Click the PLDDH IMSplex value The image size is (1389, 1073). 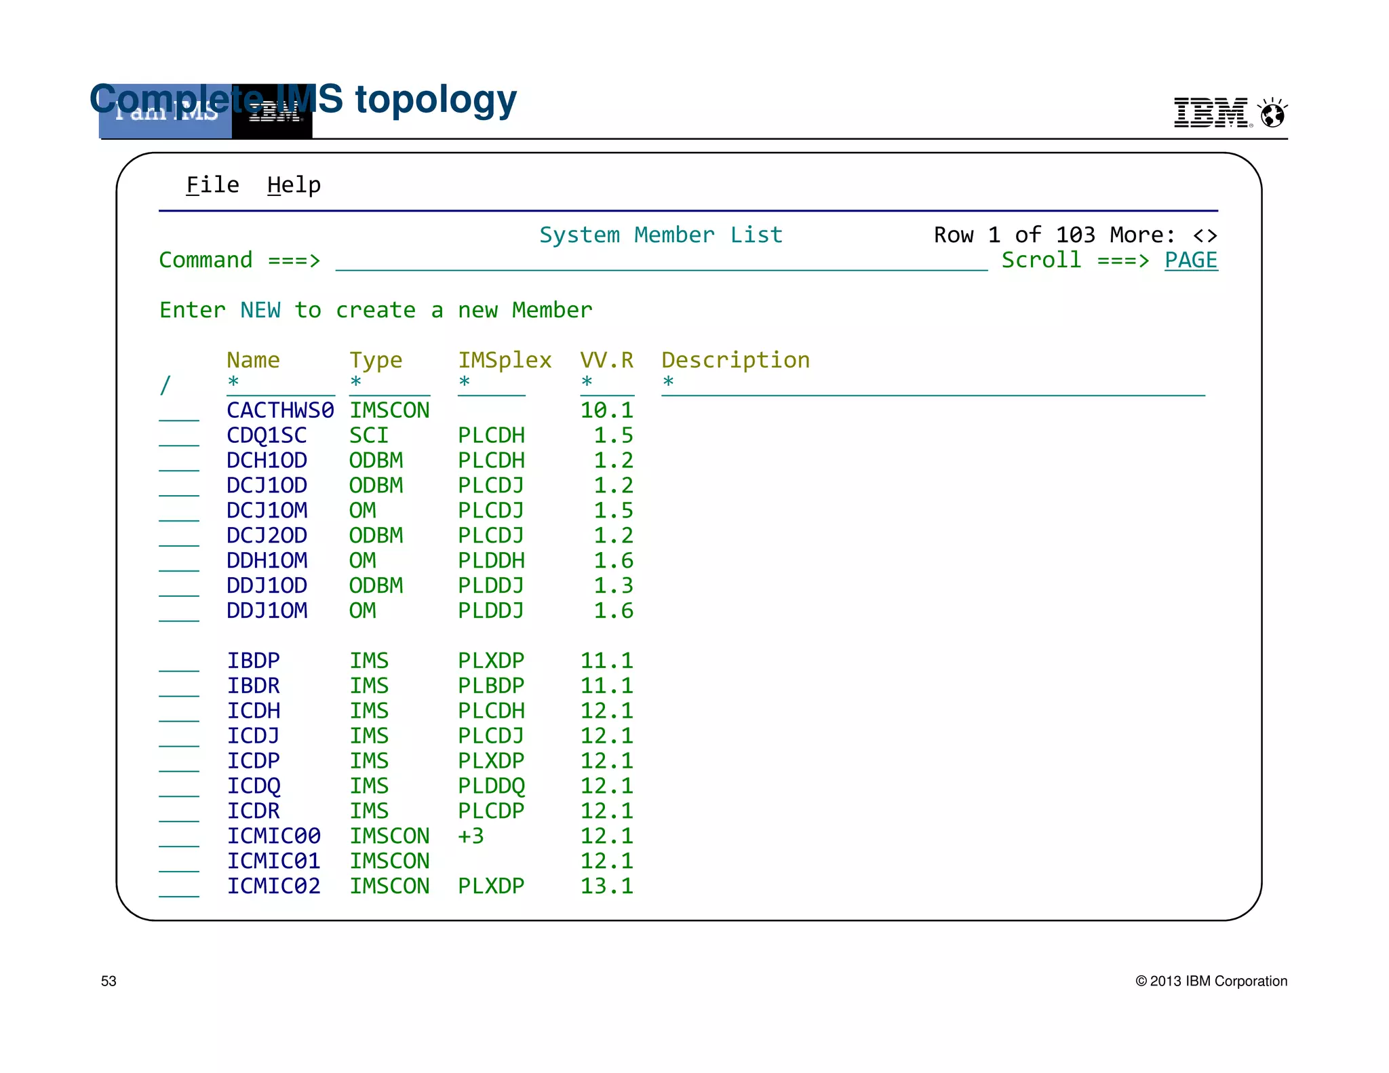pos(491,561)
